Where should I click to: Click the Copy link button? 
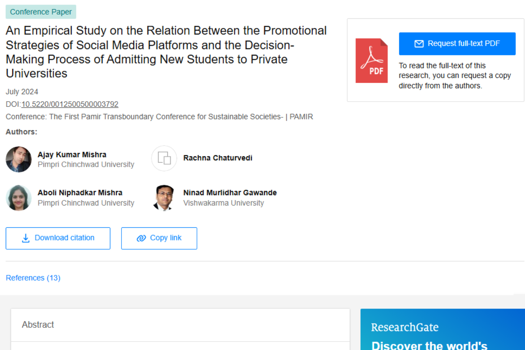[159, 238]
